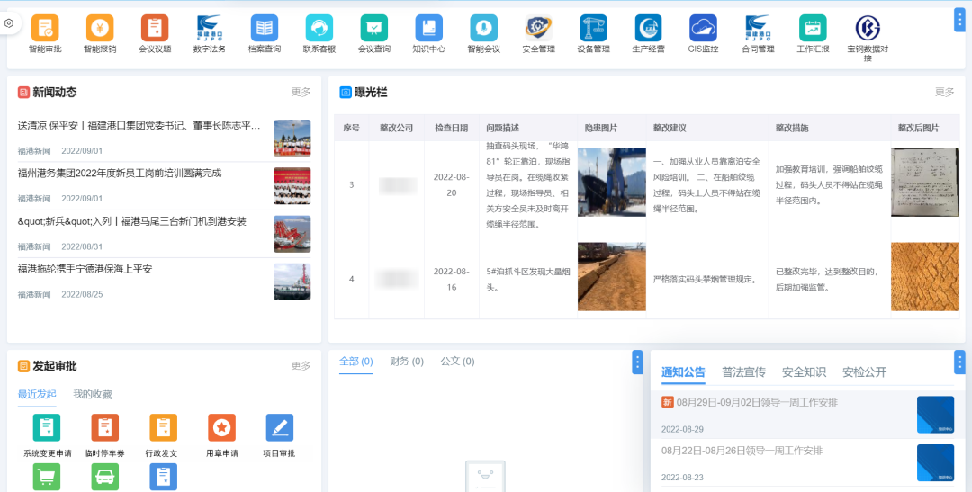The height and width of the screenshot is (492, 972).
Task: Click the blue document icon below 行政发文
Action: (163, 477)
